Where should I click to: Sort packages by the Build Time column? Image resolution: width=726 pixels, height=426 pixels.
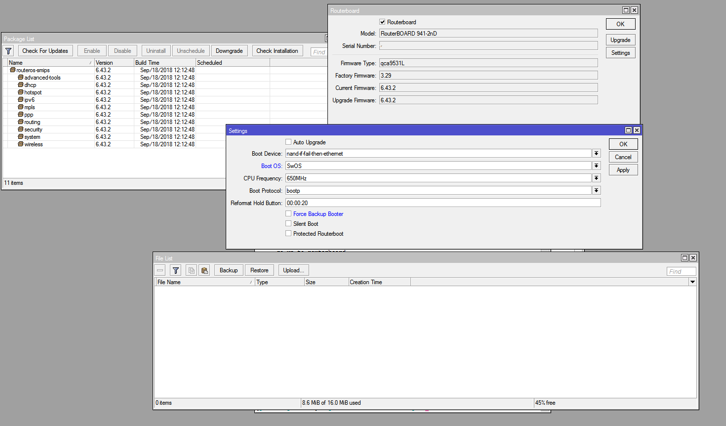tap(165, 63)
